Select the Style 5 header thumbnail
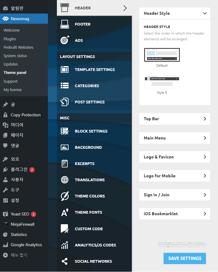Image resolution: width=218 pixels, height=272 pixels. click(x=162, y=82)
